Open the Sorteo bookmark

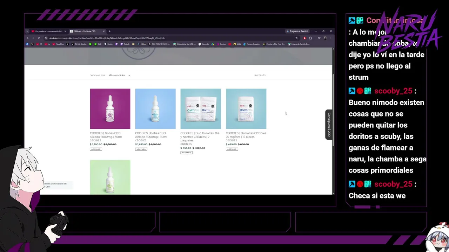pyautogui.click(x=221, y=44)
